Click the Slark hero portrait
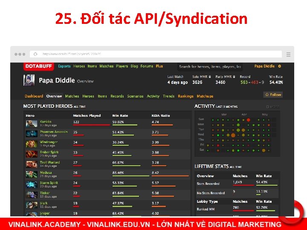307x230 pixels. tap(32, 205)
